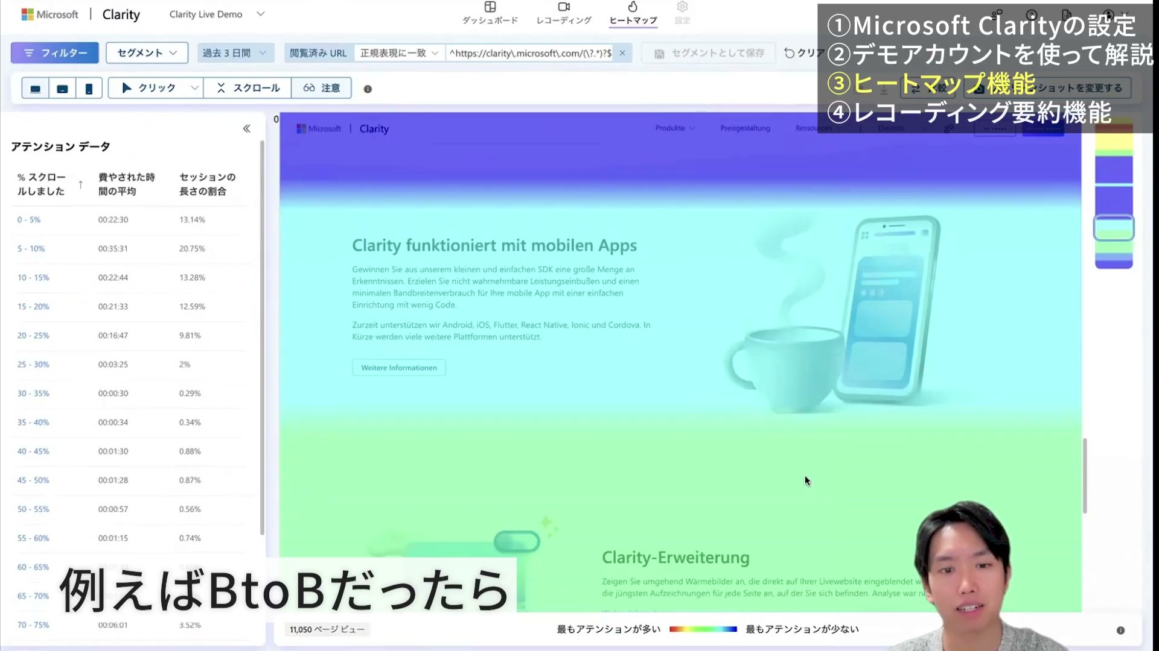Viewport: 1159px width, 651px height.
Task: Click the Microsoft logo
Action: pyautogui.click(x=49, y=14)
